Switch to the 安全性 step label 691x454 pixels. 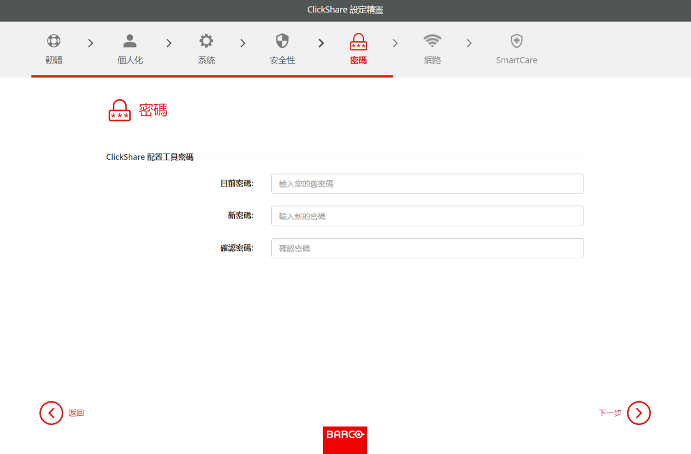(x=282, y=60)
